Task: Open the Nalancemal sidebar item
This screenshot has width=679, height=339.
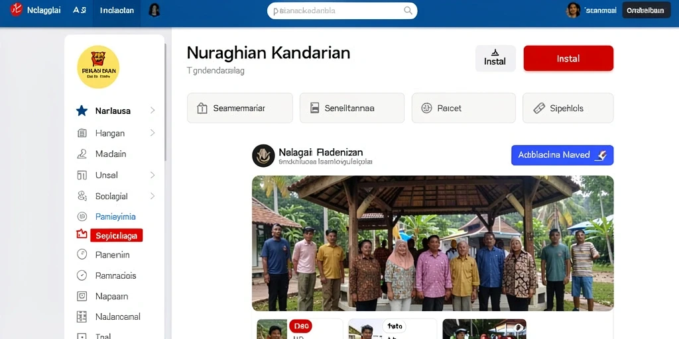Action: pyautogui.click(x=118, y=317)
